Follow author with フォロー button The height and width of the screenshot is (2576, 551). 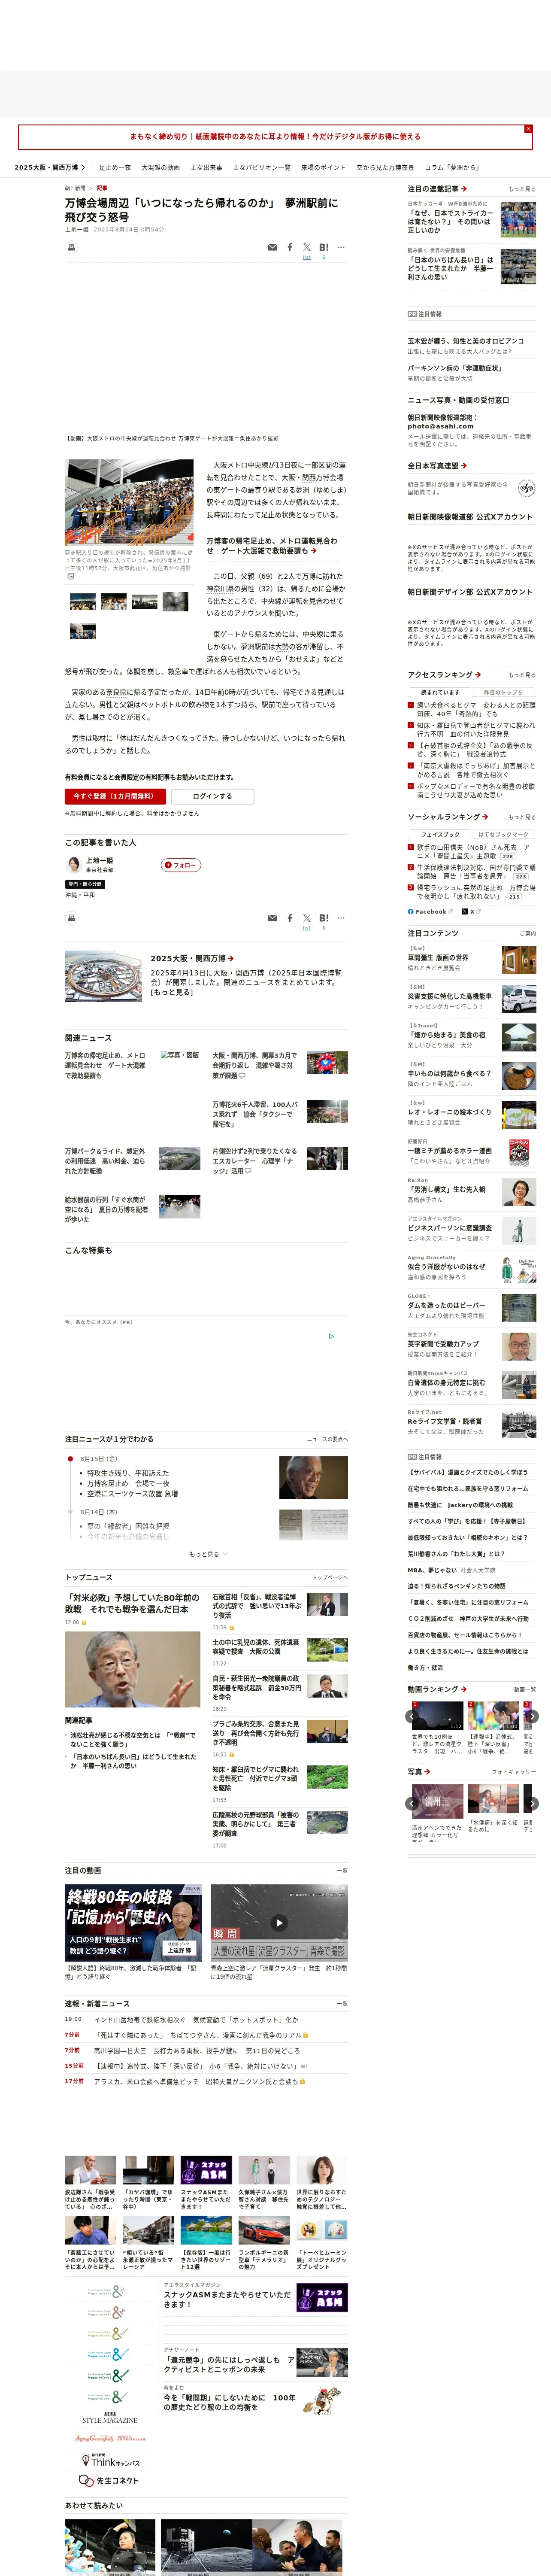tap(181, 865)
